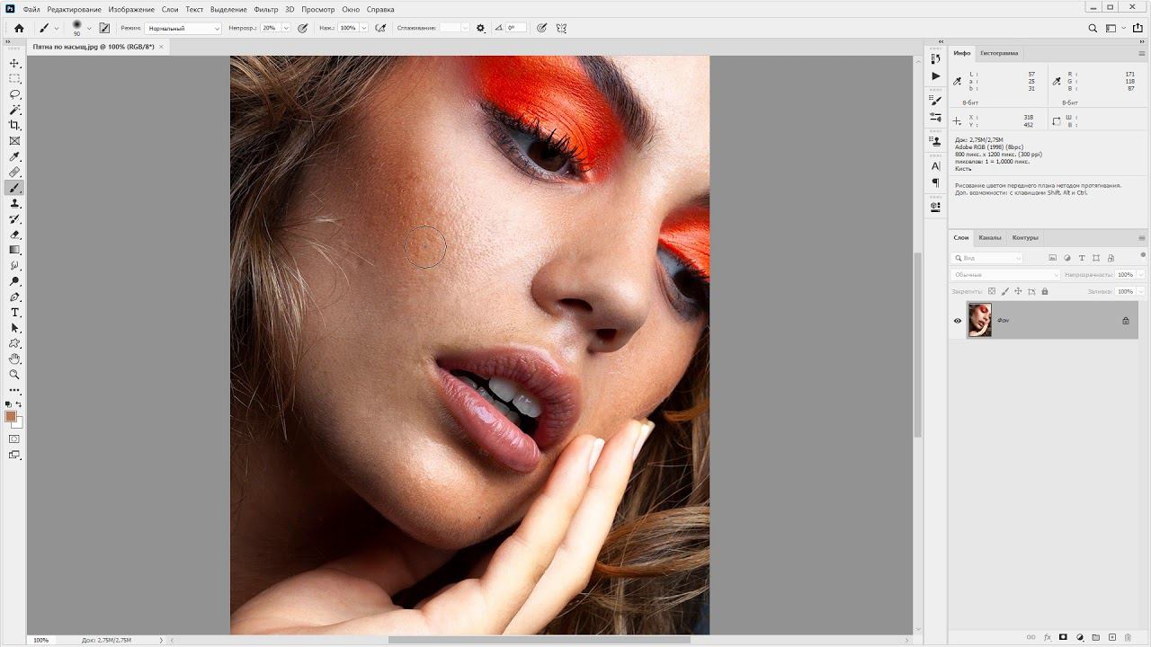The height and width of the screenshot is (647, 1151).
Task: Toggle symmetry paint butterfly options
Action: (562, 28)
